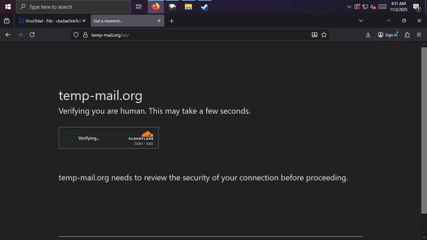Go back to the previous page
The image size is (427, 240).
coord(8,35)
